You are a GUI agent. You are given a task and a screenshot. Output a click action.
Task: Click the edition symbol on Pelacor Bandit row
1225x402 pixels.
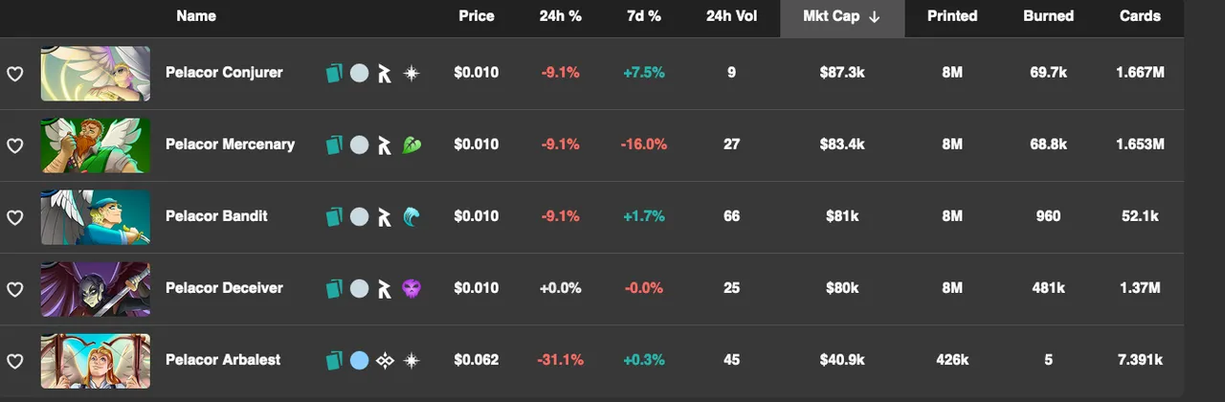tap(385, 216)
